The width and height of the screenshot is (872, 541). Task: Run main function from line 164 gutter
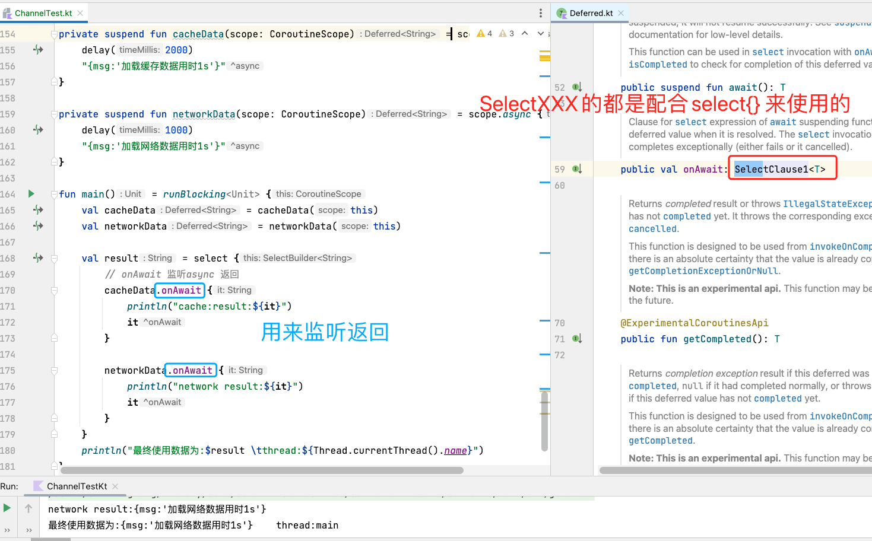click(31, 193)
